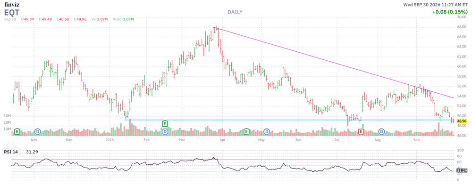
Task: Click the red earnings E marker in July
Action: 361,131
